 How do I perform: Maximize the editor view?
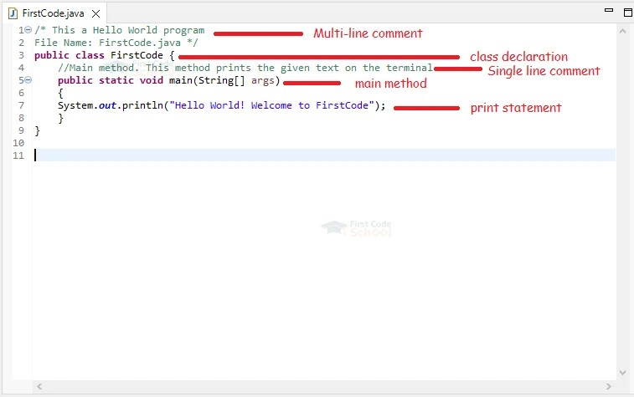point(628,13)
